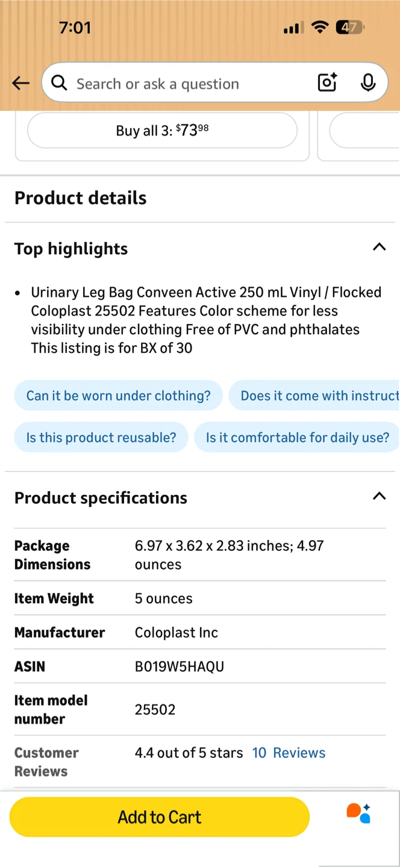Screen dimensions: 400x867
Task: Tap the battery indicator in status bar
Action: [349, 27]
